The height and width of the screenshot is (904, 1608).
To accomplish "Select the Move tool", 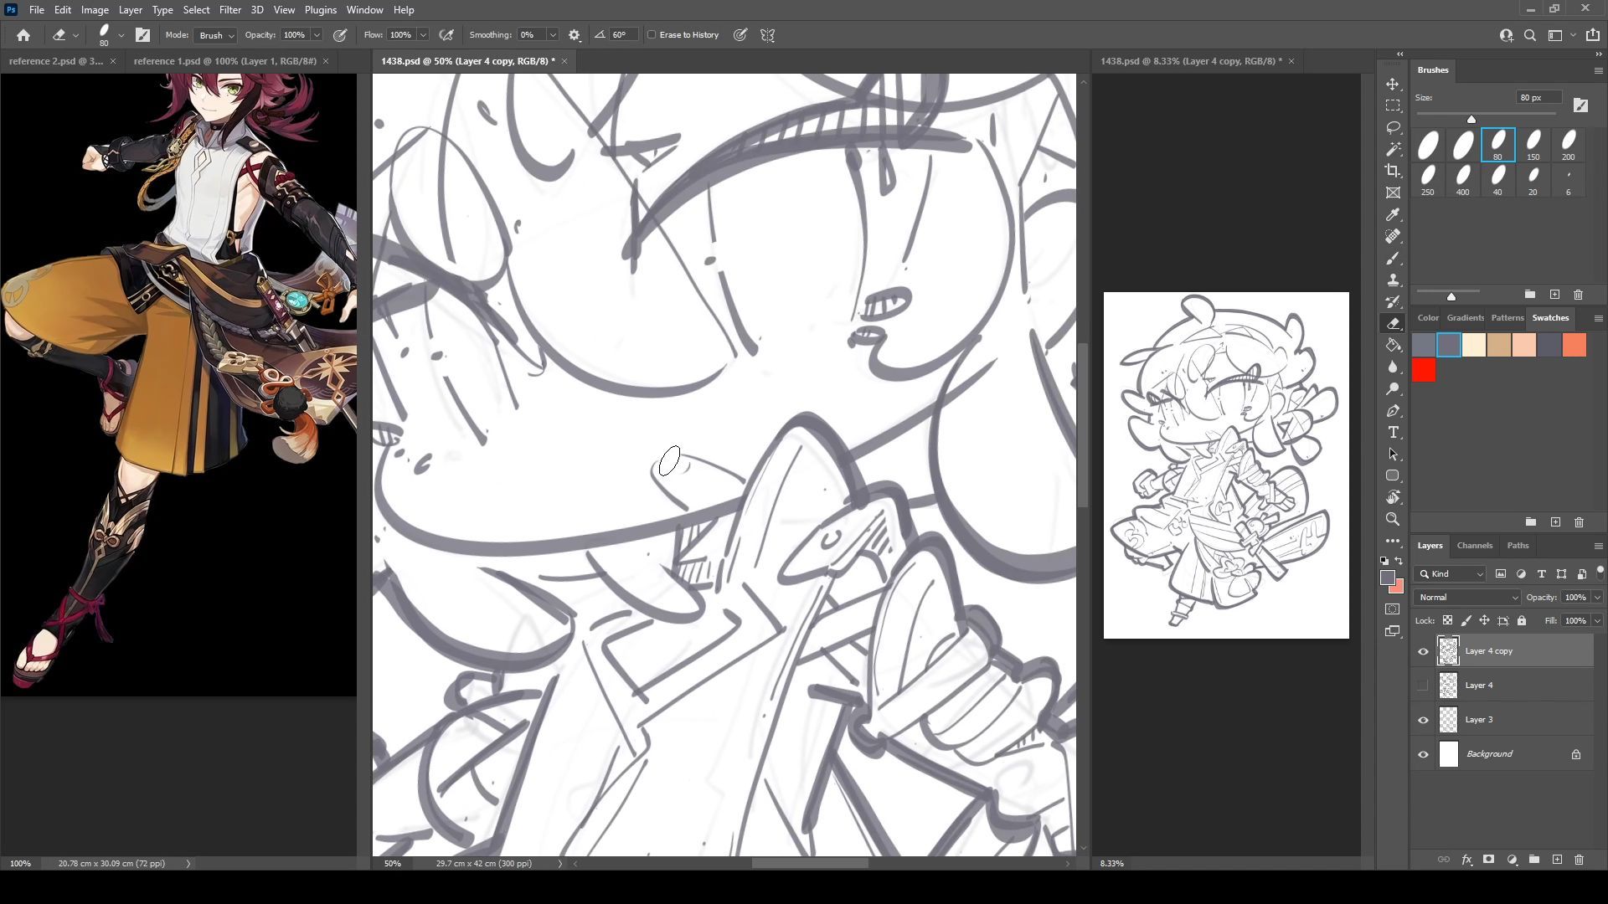I will (1393, 85).
